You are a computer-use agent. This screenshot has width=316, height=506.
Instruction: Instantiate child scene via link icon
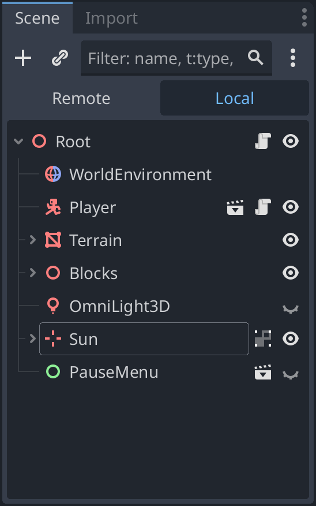60,58
